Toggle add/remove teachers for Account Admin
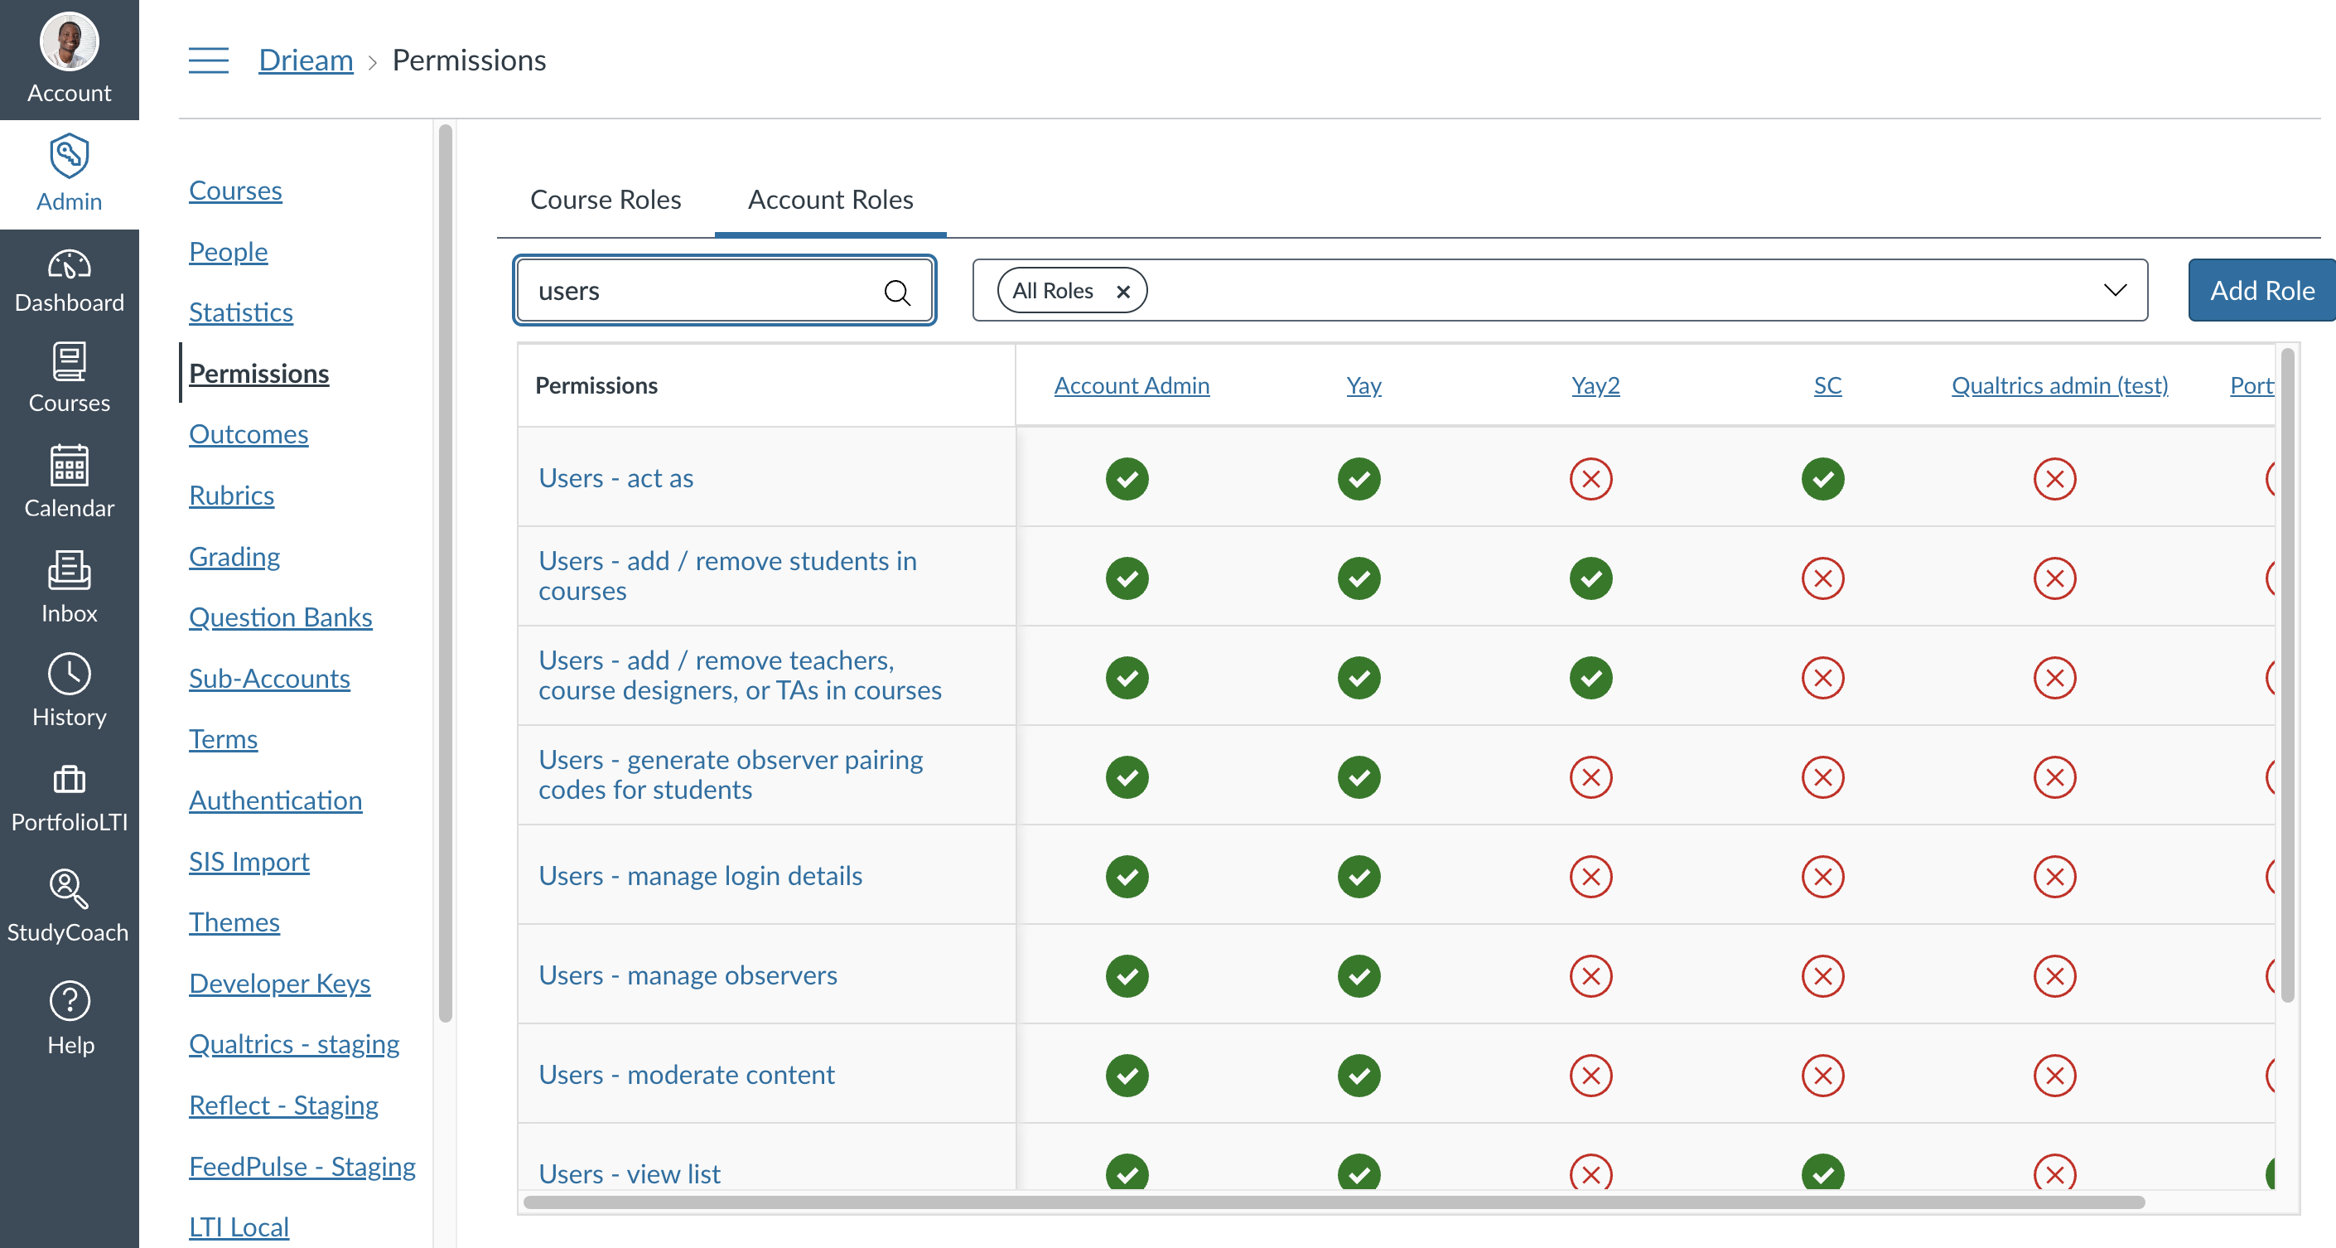The image size is (2336, 1248). pos(1127,679)
